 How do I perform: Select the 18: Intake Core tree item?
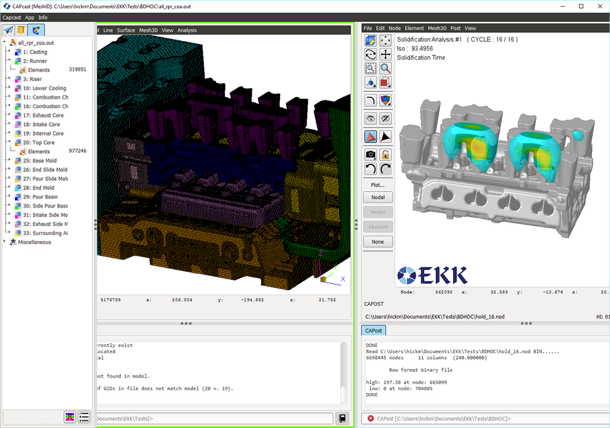(x=46, y=124)
